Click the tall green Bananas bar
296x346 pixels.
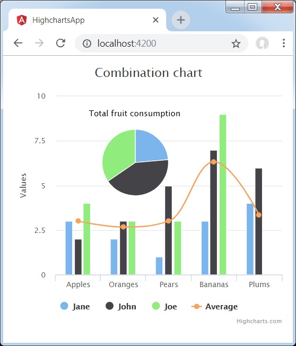tap(223, 194)
